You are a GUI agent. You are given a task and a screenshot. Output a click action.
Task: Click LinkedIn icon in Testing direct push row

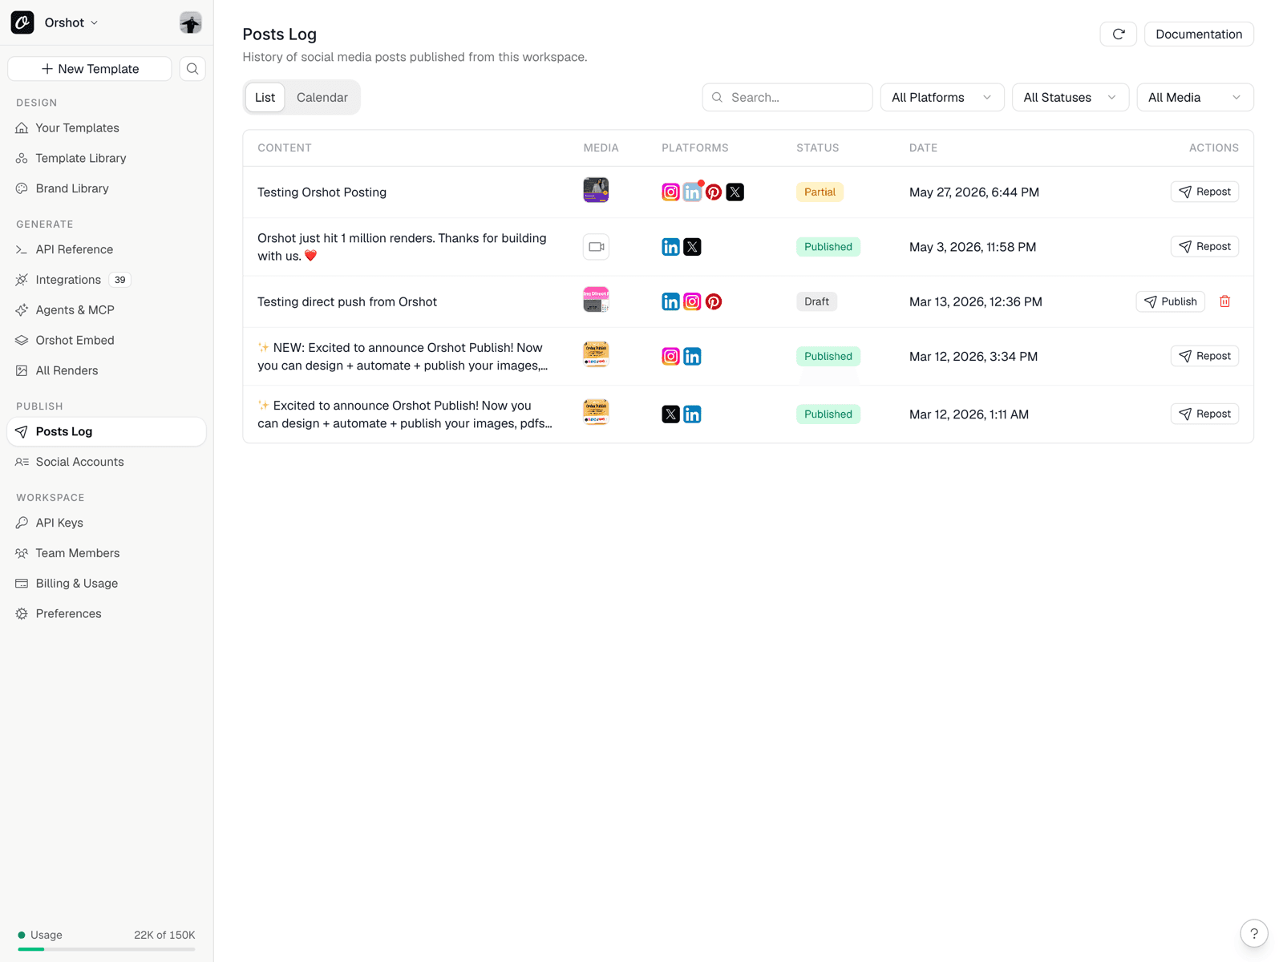click(x=671, y=301)
